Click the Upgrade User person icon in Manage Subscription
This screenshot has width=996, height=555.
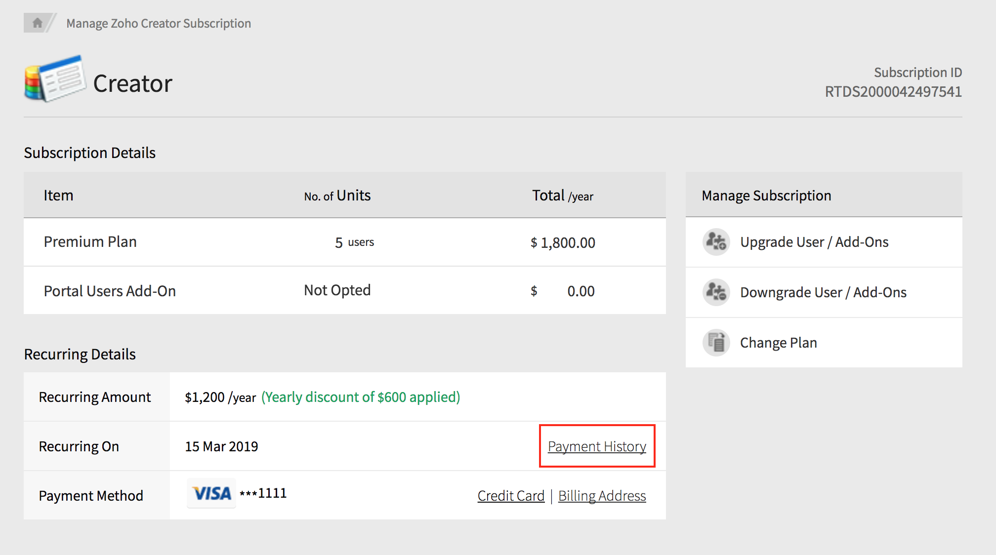[715, 242]
